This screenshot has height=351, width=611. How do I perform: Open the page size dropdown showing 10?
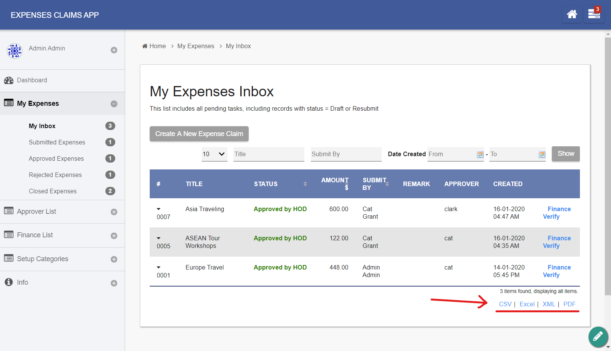(214, 154)
